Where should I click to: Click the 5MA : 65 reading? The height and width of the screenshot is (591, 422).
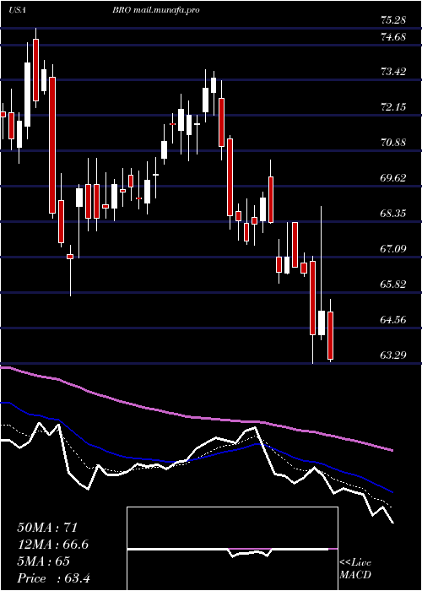43,561
